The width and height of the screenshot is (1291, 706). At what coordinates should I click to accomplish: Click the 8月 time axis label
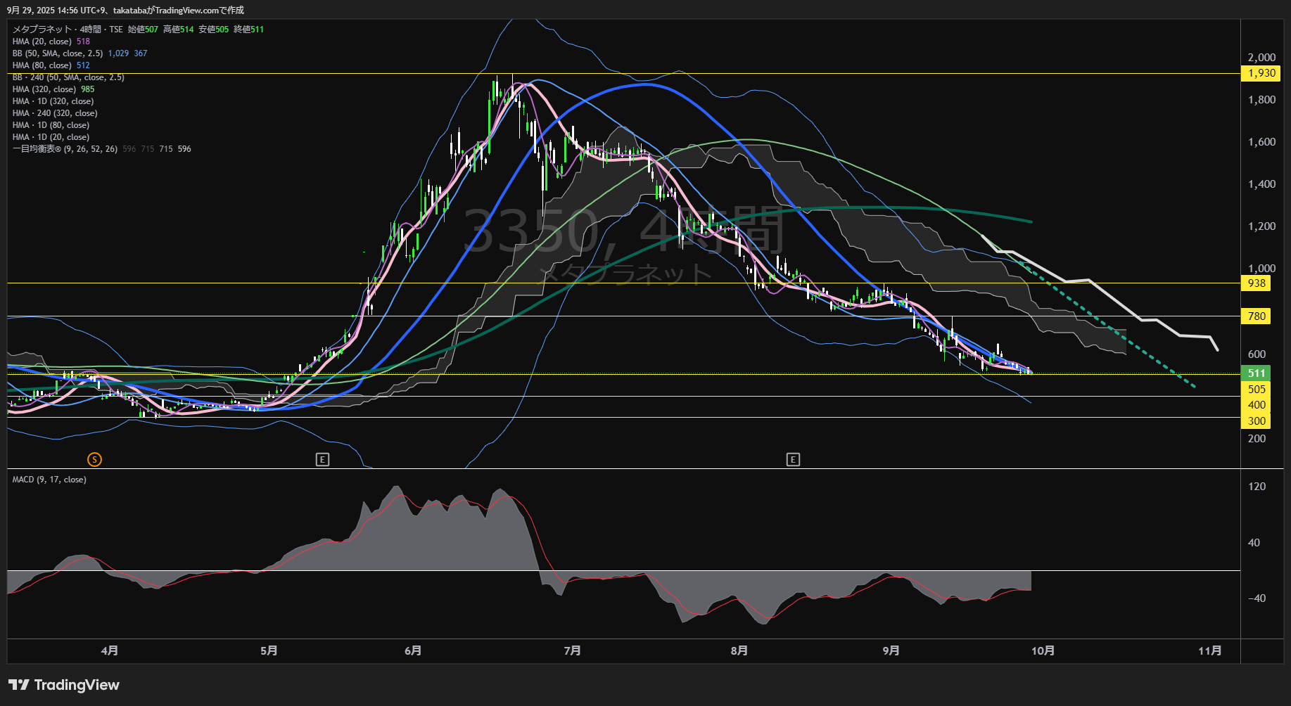(739, 650)
